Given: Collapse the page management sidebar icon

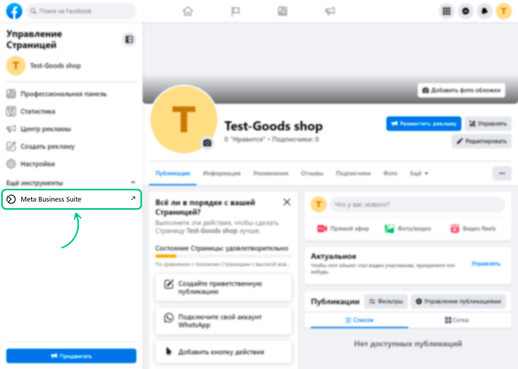Looking at the screenshot, I should tap(129, 39).
